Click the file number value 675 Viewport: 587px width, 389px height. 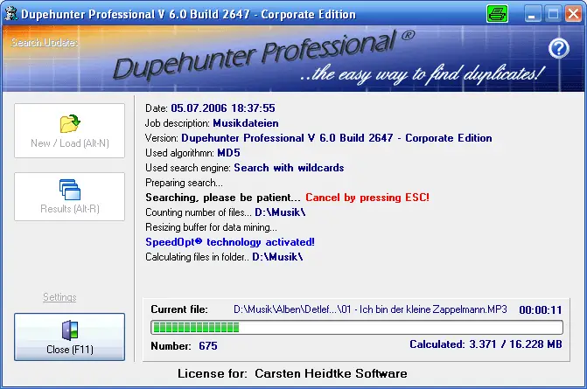coord(208,345)
